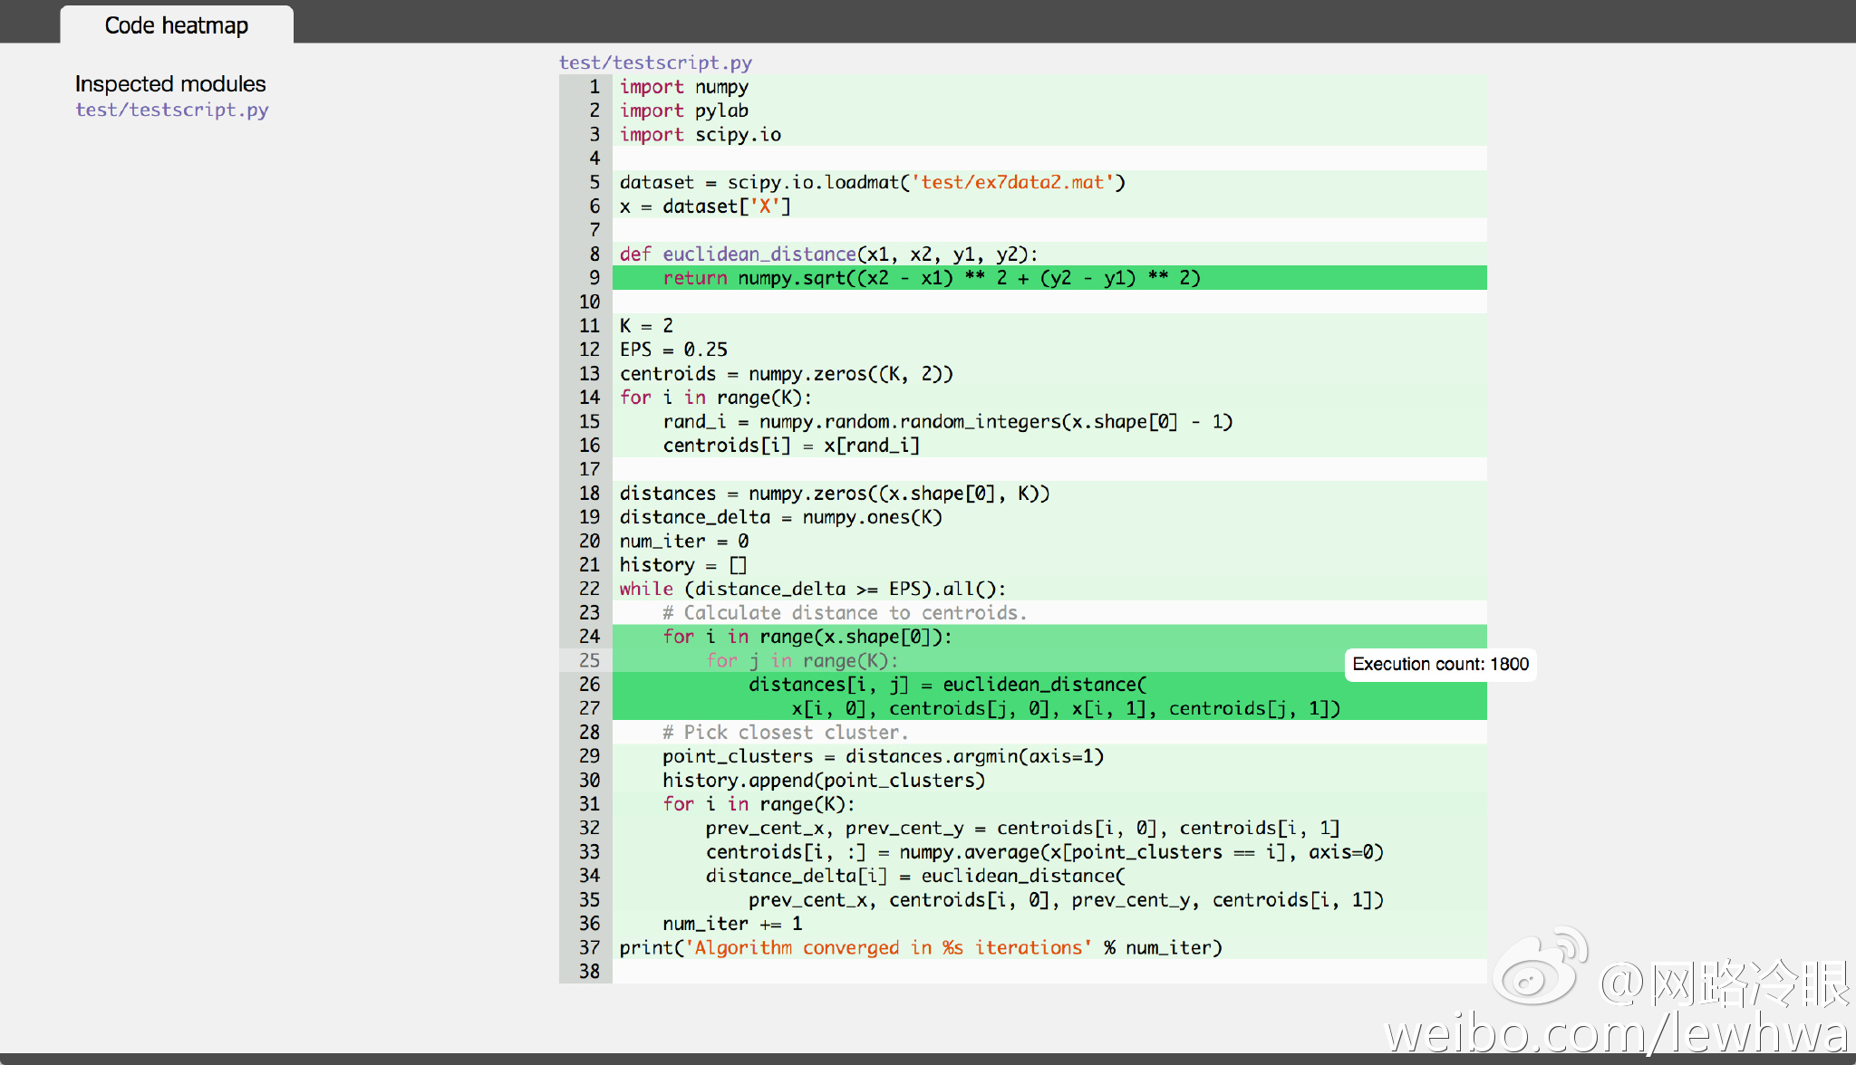
Task: Click the 'while (distance_delta >= EPS)' line
Action: [x=812, y=589]
